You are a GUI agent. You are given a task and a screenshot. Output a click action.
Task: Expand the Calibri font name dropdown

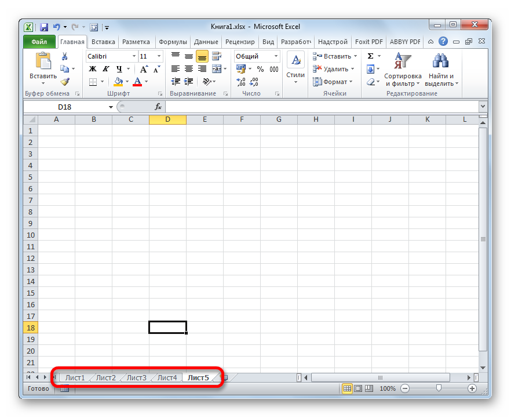[134, 56]
